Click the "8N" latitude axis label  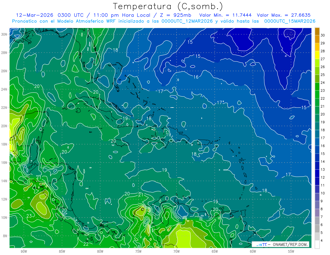pos(5,236)
